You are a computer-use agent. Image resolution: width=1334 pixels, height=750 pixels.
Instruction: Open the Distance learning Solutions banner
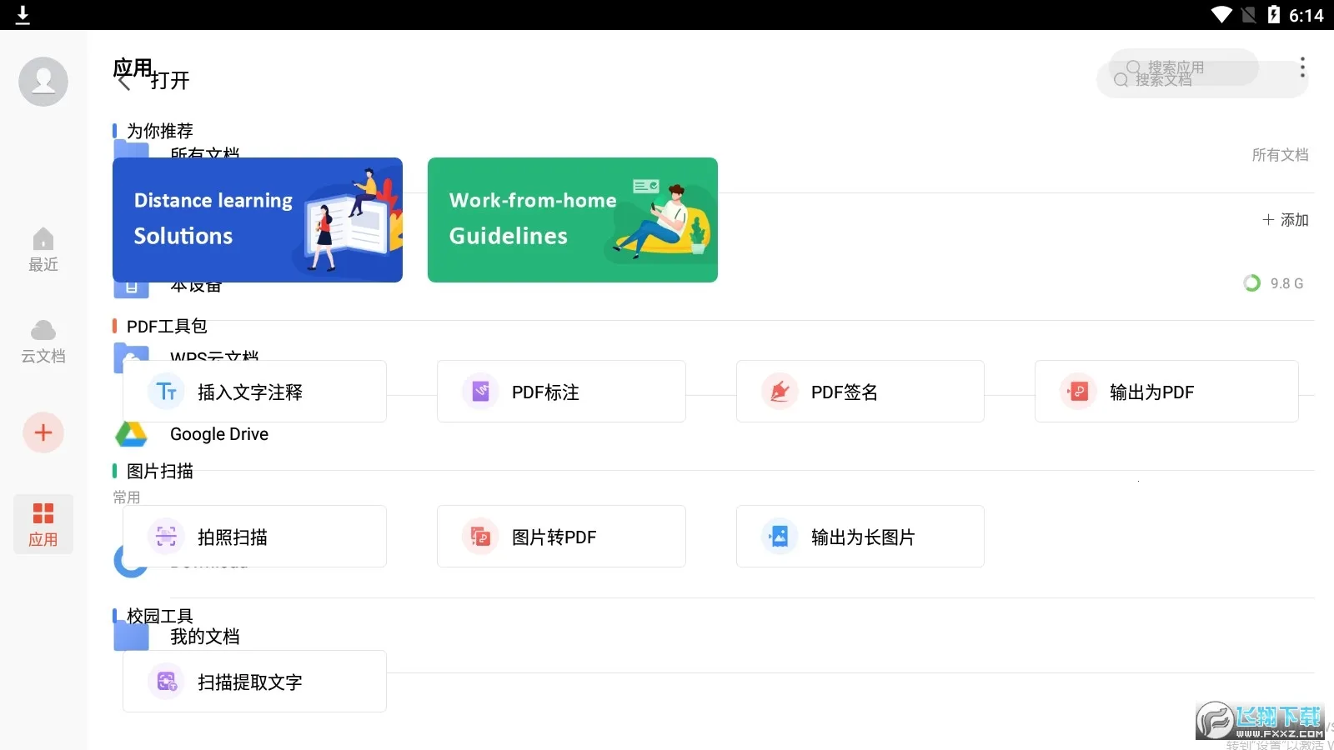(x=257, y=219)
